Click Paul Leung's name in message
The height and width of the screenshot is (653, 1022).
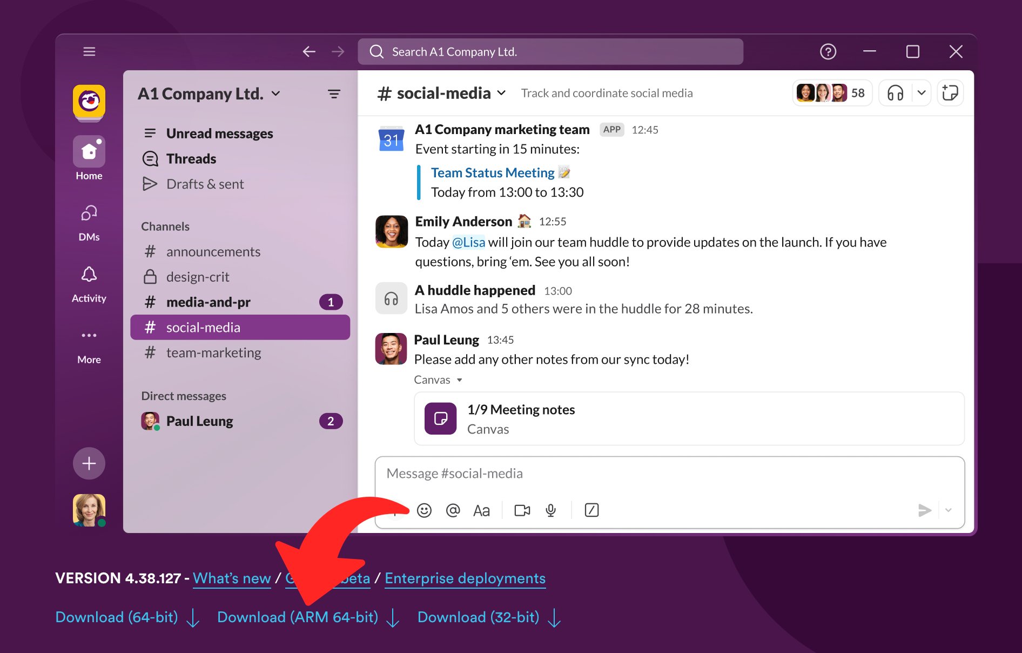446,339
